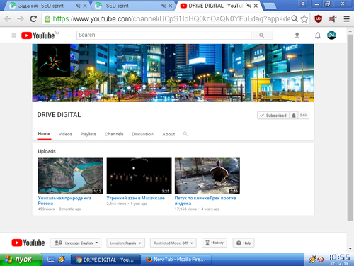This screenshot has width=354, height=266.
Task: Switch to the Channels tab
Action: pos(114,134)
